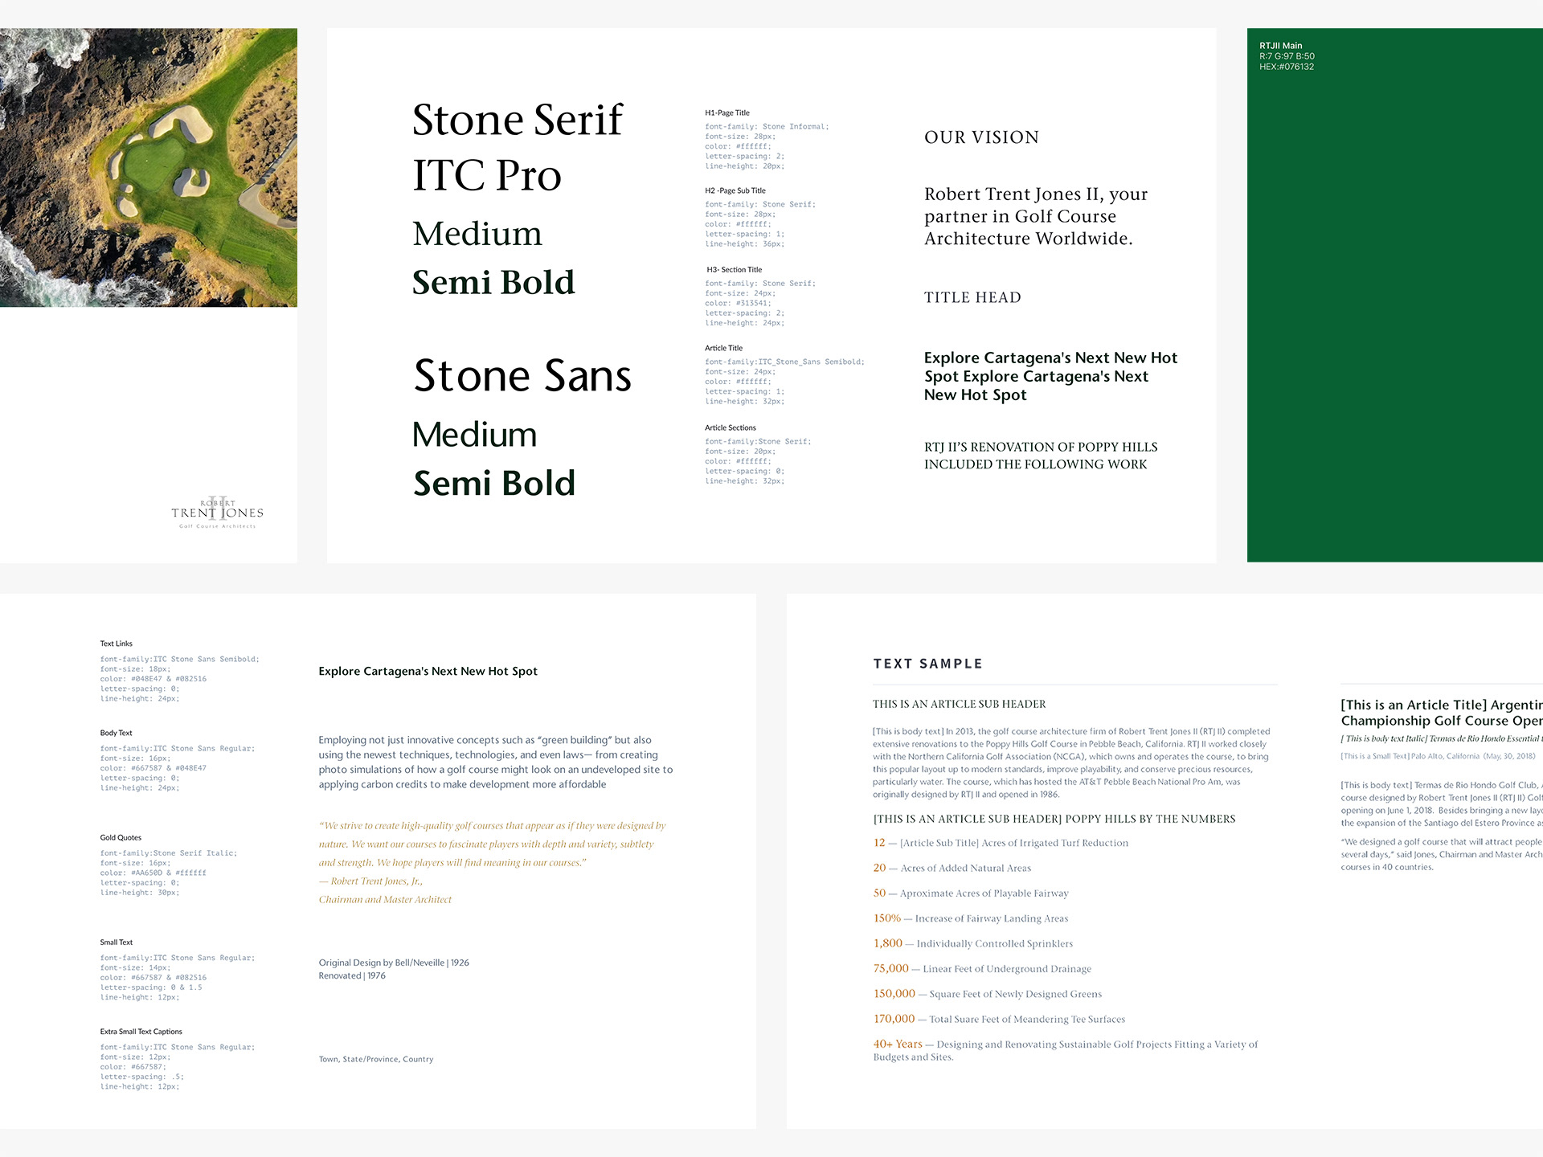The image size is (1543, 1157).
Task: Click the sans 'Medium' weight sample
Action: (x=474, y=435)
